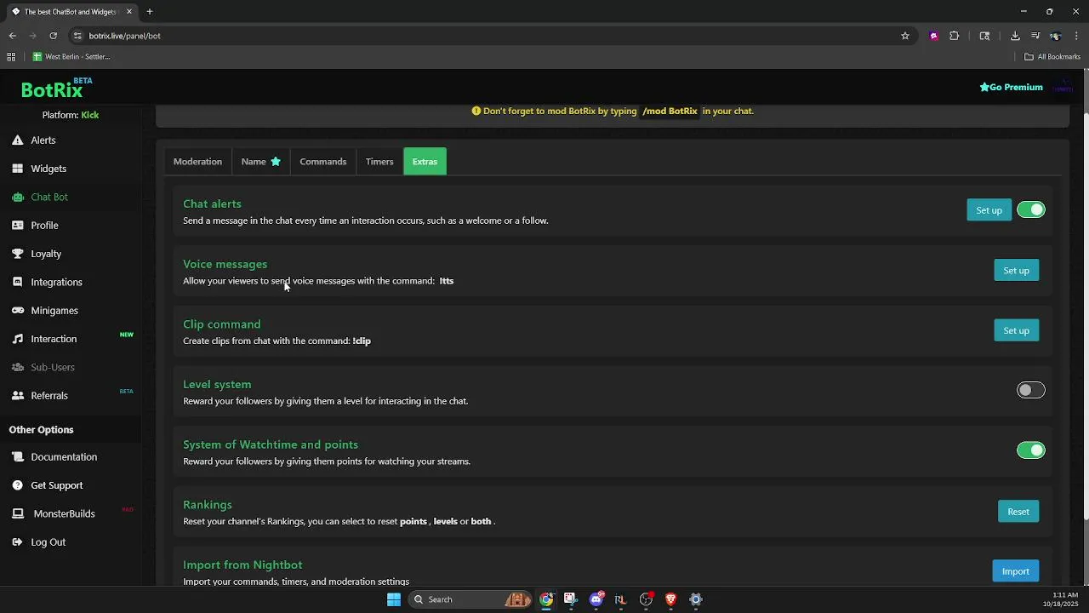Click the Go Premium link
The width and height of the screenshot is (1089, 613).
[x=1011, y=87]
